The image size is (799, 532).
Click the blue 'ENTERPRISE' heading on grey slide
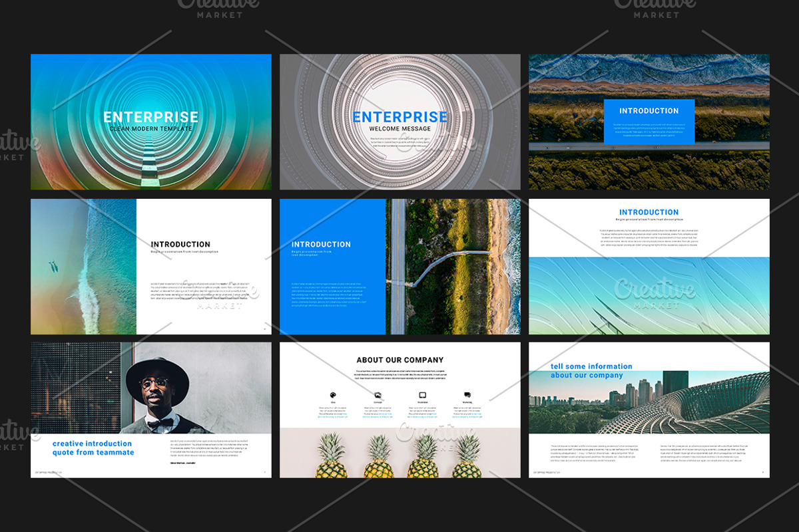[400, 117]
